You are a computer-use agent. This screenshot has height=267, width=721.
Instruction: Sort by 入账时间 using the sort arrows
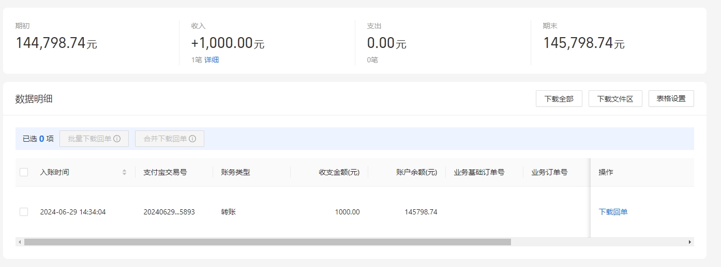[124, 172]
